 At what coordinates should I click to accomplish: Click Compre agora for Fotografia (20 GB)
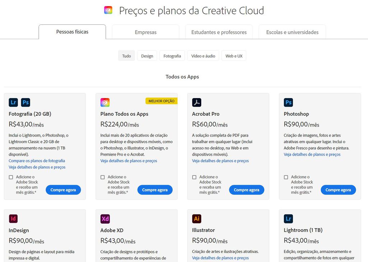point(63,190)
